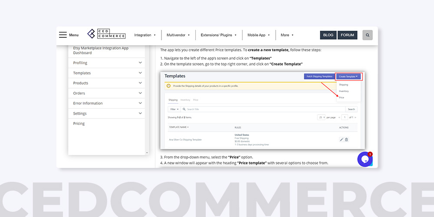434x217 pixels.
Task: Click the CedCommerce logo
Action: click(x=106, y=34)
